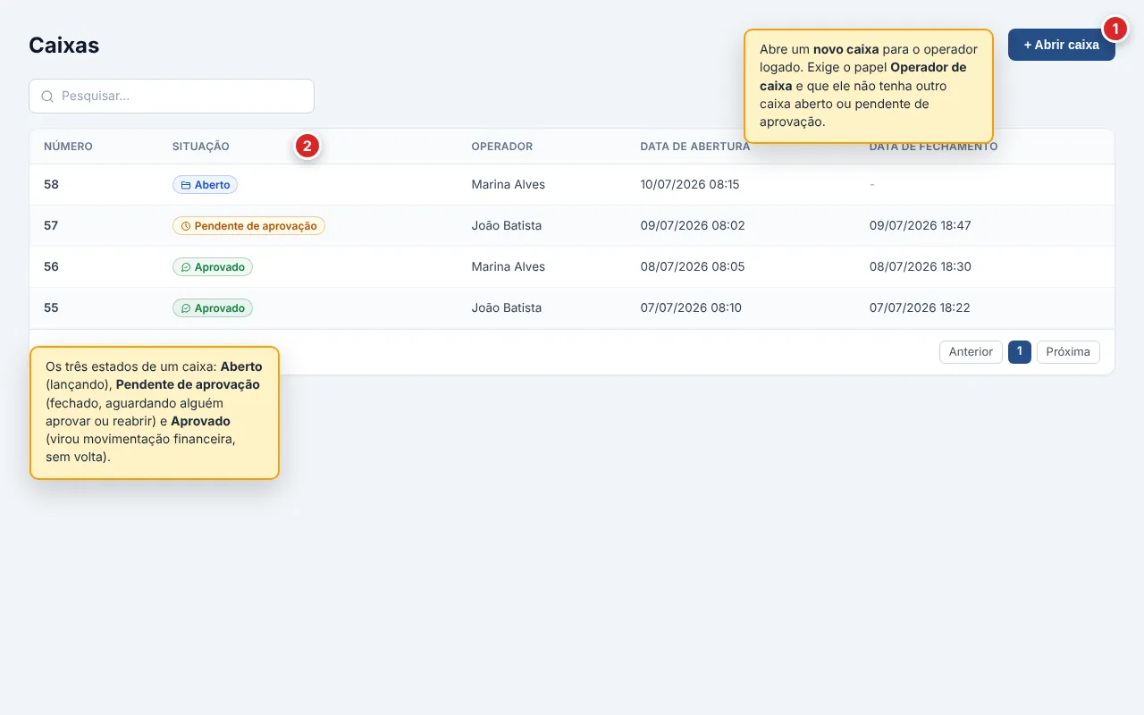Go to the Próxima page
The height and width of the screenshot is (715, 1144).
[x=1068, y=352]
